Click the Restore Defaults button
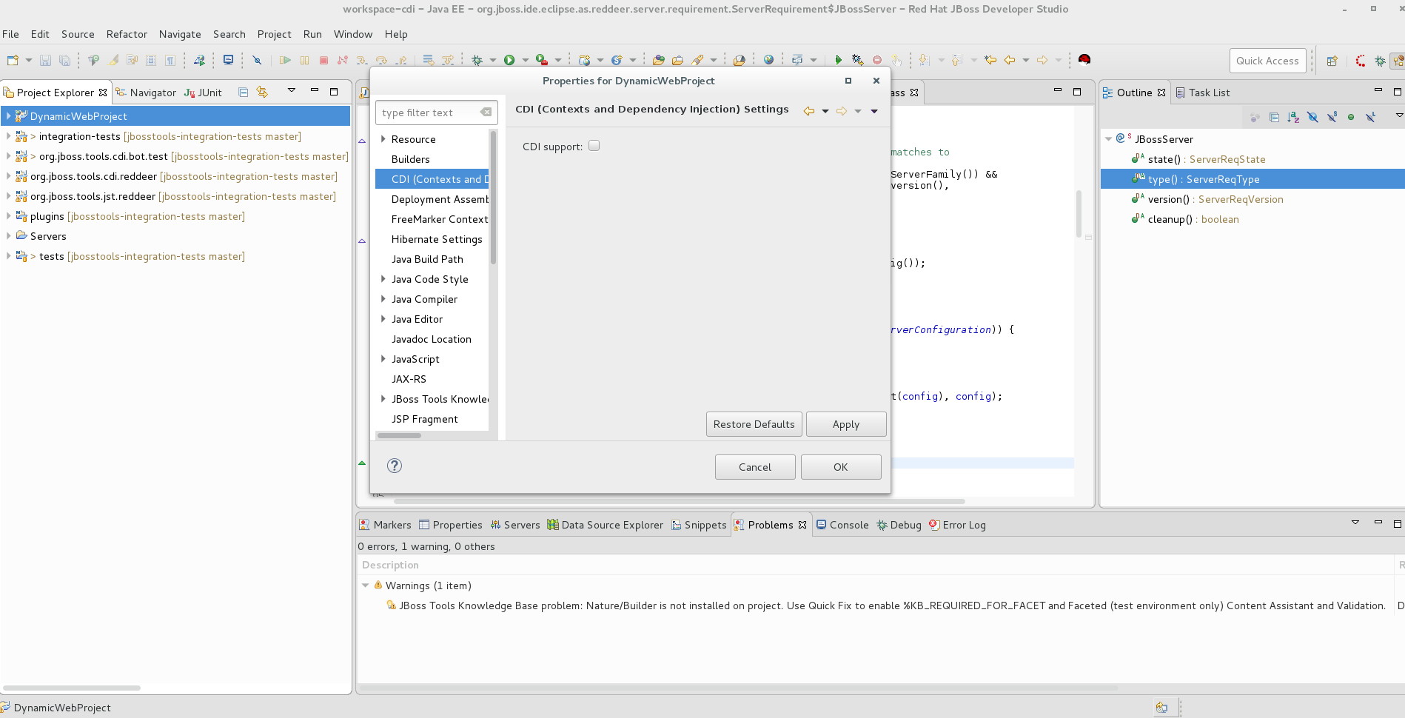The height and width of the screenshot is (718, 1405). (x=754, y=424)
